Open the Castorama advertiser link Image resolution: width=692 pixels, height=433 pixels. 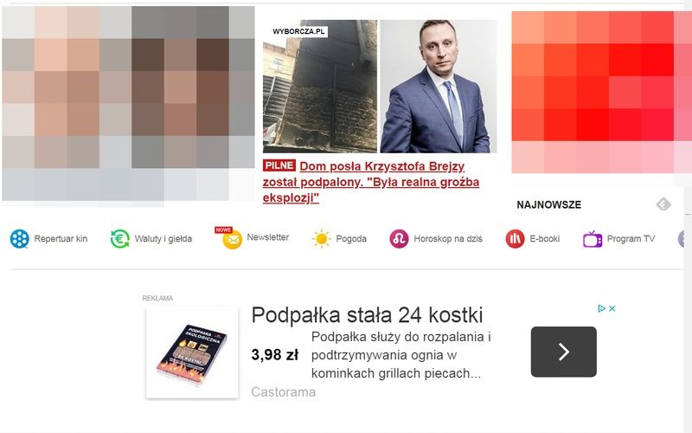click(284, 392)
